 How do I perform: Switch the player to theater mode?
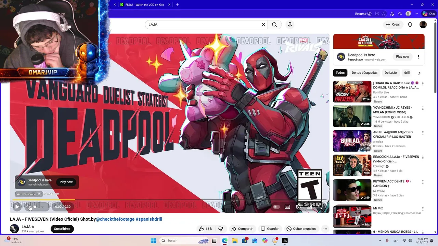309,207
